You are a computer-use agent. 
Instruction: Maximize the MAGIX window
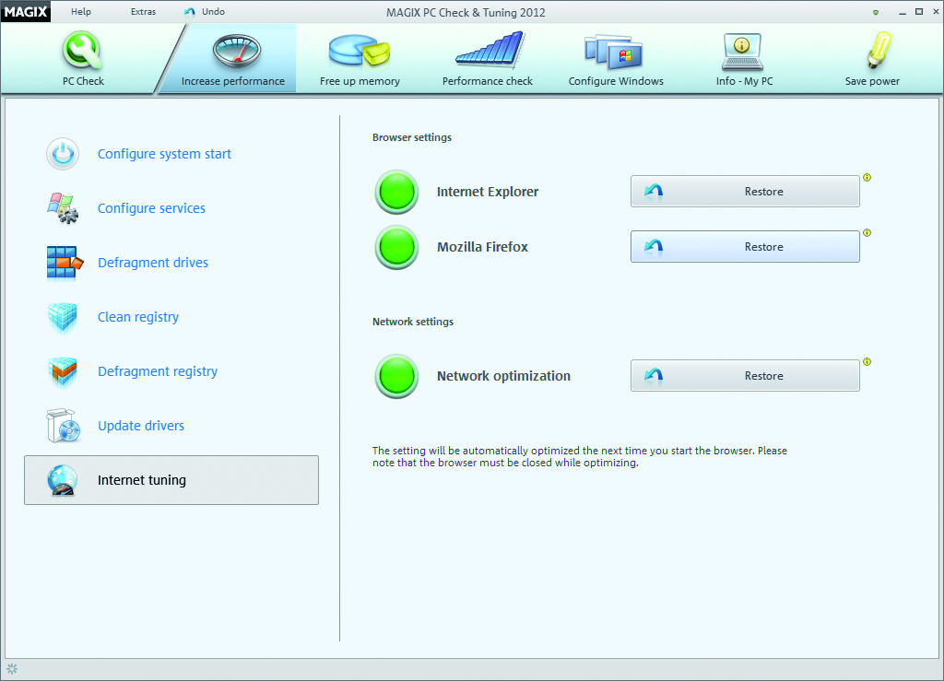tap(919, 11)
